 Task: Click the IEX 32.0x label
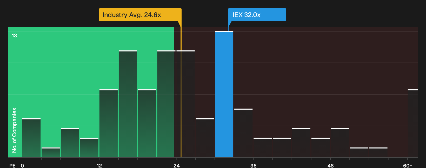click(x=257, y=15)
